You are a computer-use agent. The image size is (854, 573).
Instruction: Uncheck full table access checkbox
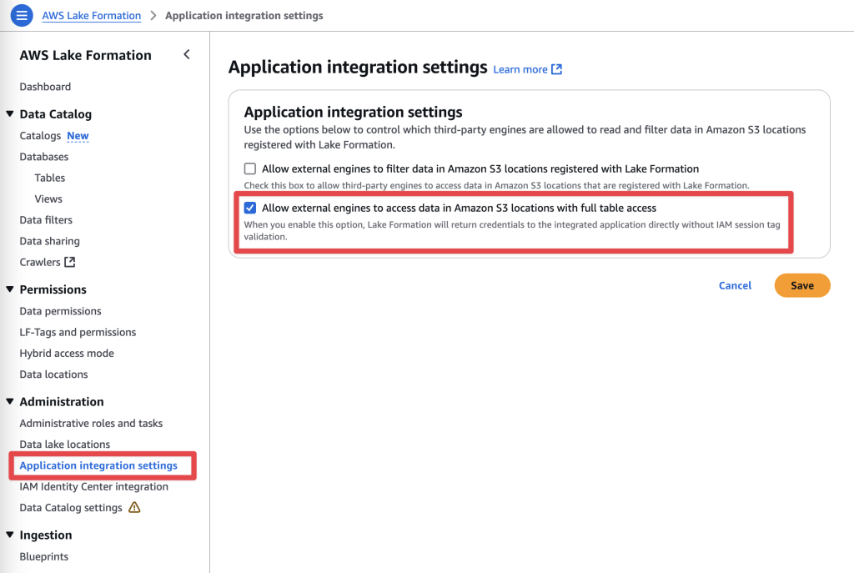pos(250,208)
